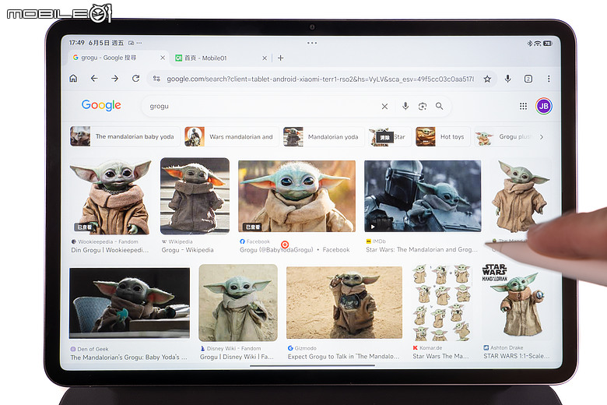Start voice input from Chrome toolbar microphone
Image resolution: width=607 pixels, height=405 pixels.
507,79
